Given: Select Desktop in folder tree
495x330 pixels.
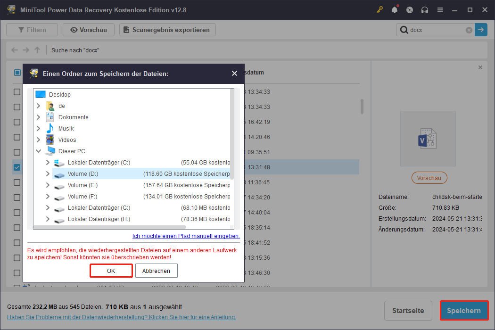Looking at the screenshot, I should pos(60,94).
